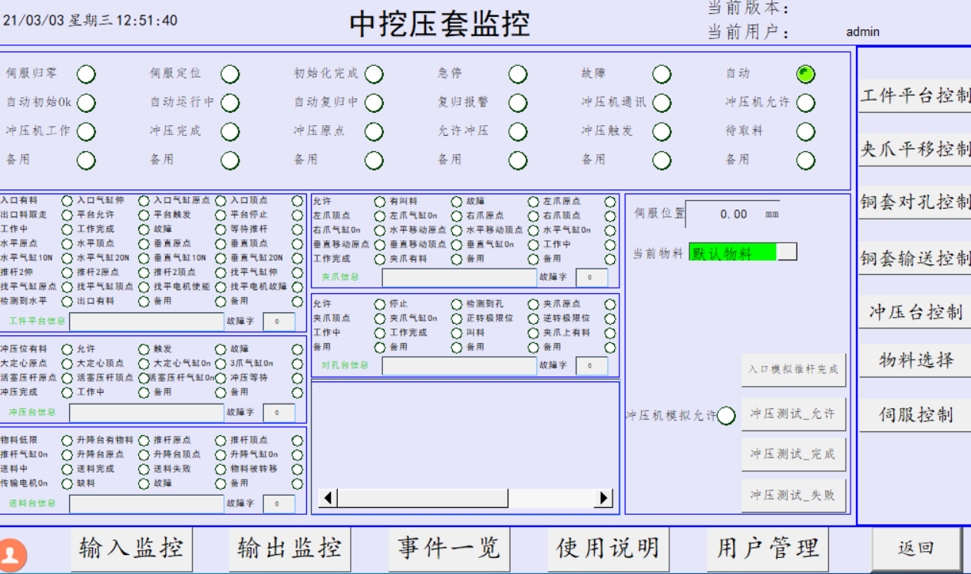Open the 输入监控 page
Viewport: 971px width, 574px height.
131,549
